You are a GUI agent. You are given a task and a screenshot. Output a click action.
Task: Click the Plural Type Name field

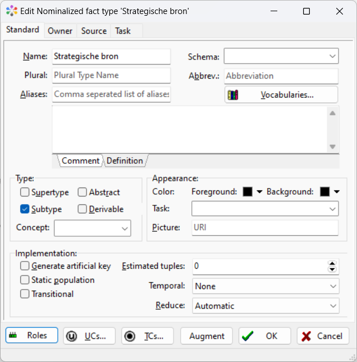click(x=111, y=75)
